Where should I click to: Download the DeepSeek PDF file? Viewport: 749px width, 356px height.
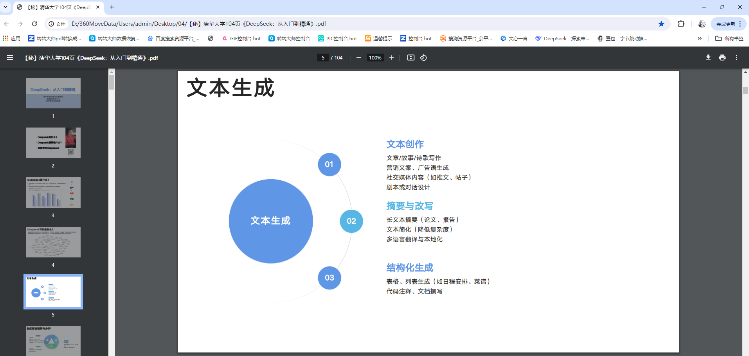pyautogui.click(x=708, y=58)
